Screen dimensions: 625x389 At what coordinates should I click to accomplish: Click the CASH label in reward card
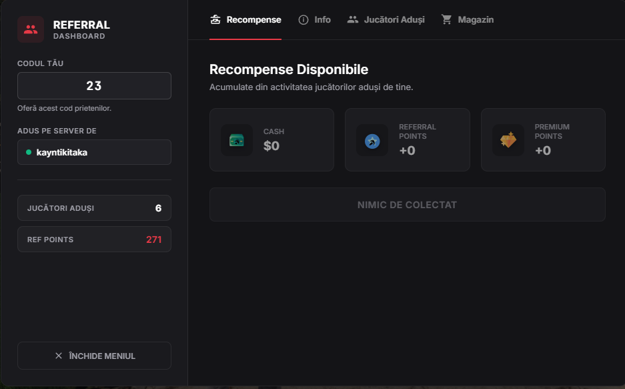click(x=274, y=131)
